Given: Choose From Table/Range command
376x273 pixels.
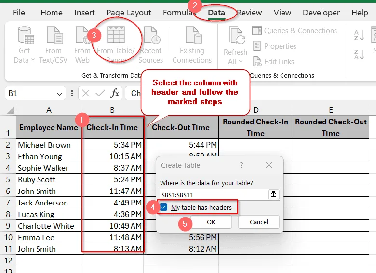Looking at the screenshot, I should coord(116,45).
